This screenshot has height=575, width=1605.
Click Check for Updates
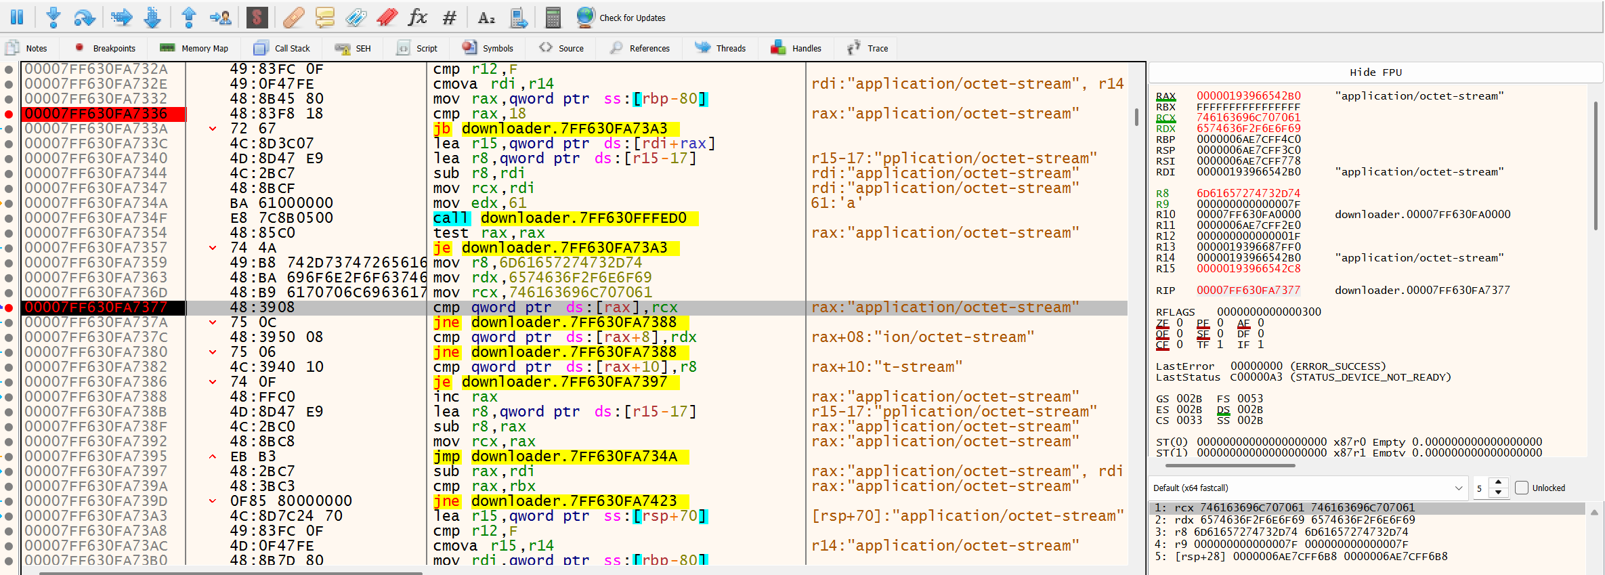632,18
